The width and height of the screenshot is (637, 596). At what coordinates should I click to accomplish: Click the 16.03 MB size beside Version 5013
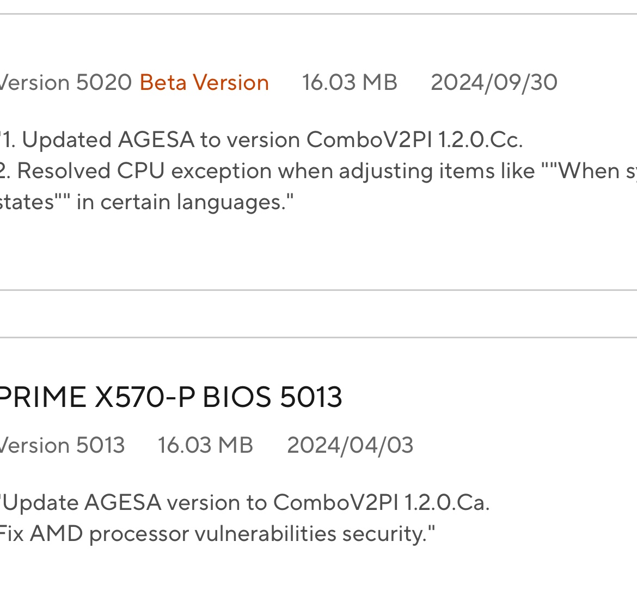205,445
